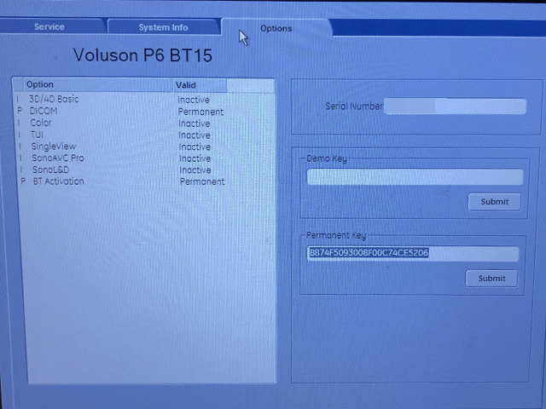
Task: Click the Permanent Key input field
Action: [413, 253]
